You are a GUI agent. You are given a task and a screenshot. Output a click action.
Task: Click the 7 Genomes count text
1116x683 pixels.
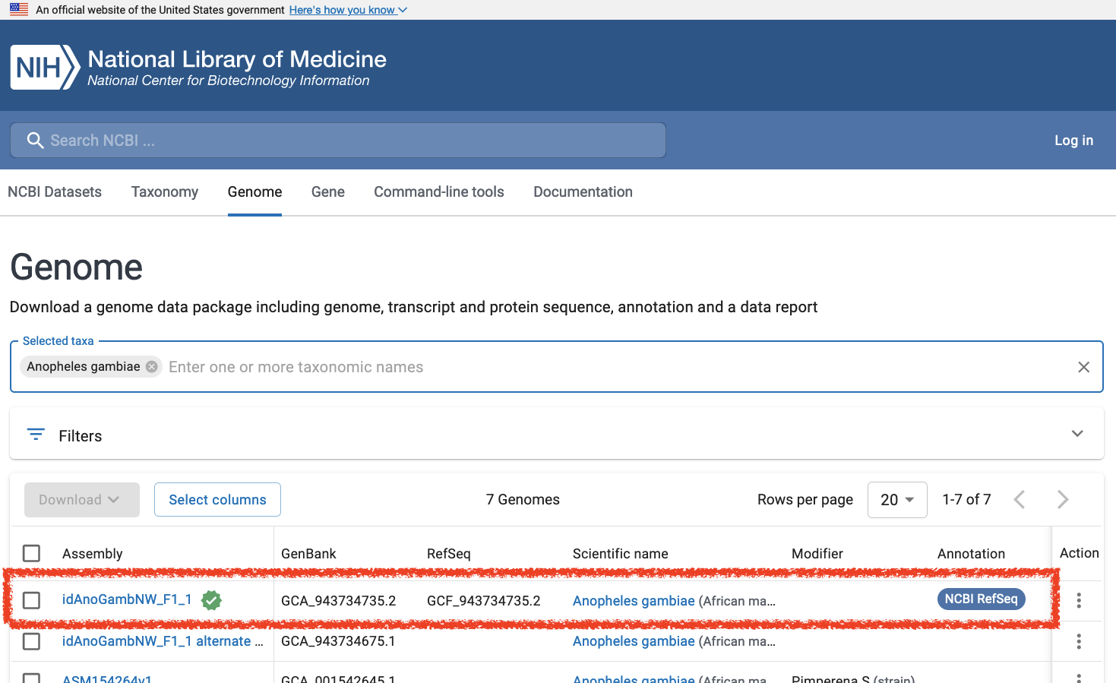click(x=523, y=500)
